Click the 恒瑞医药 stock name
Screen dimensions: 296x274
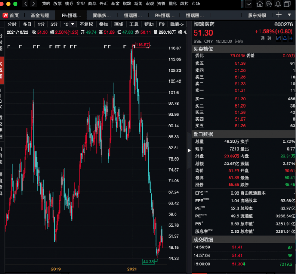point(204,24)
